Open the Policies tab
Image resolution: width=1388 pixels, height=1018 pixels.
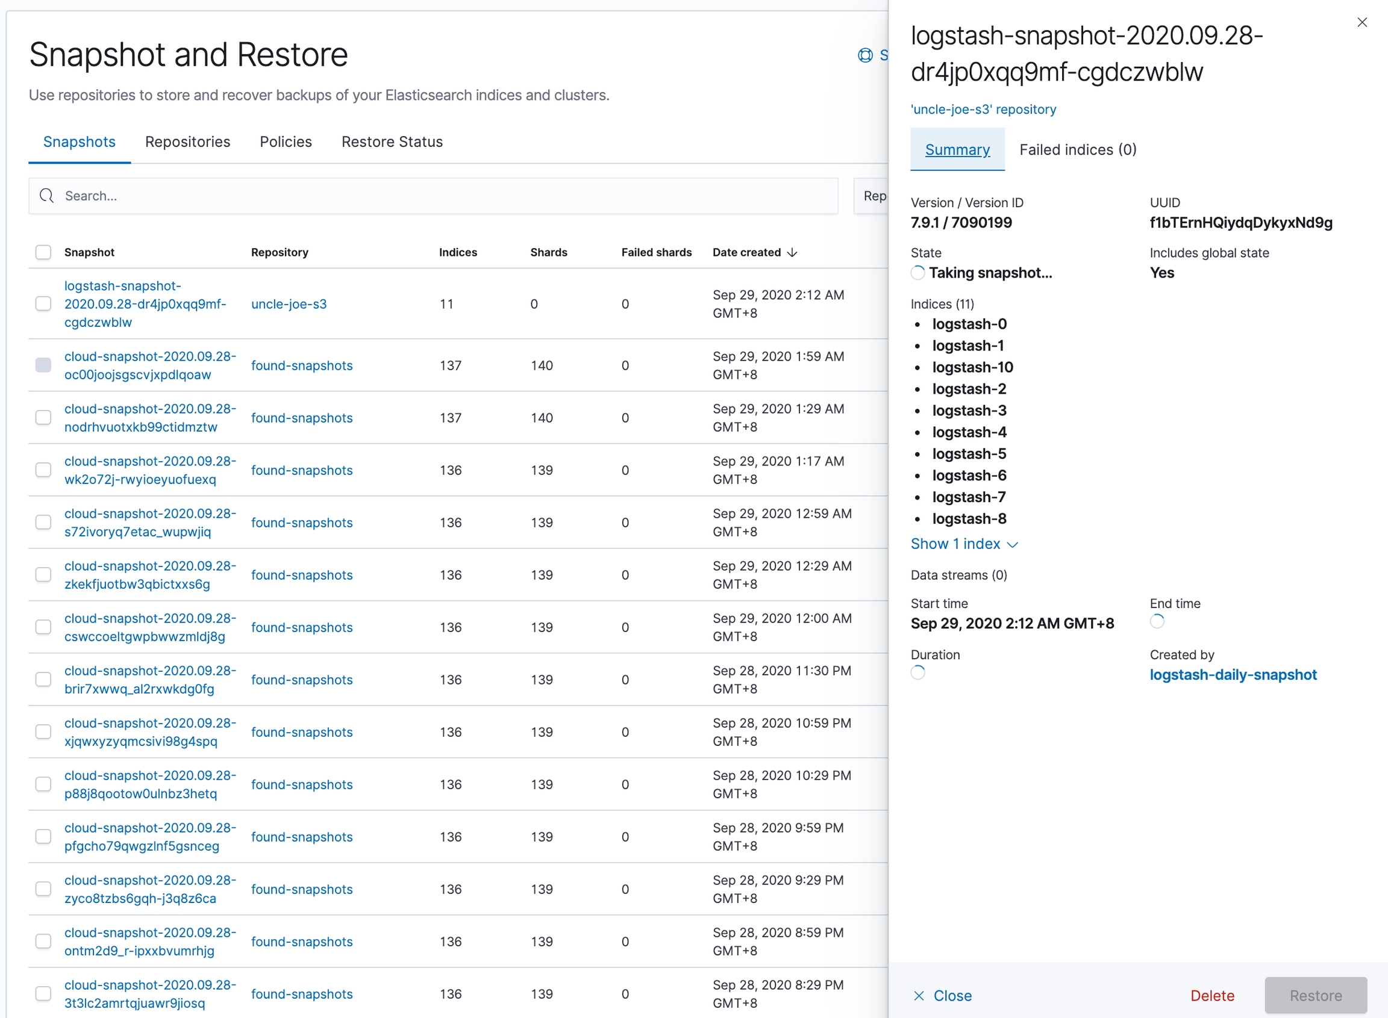(286, 141)
